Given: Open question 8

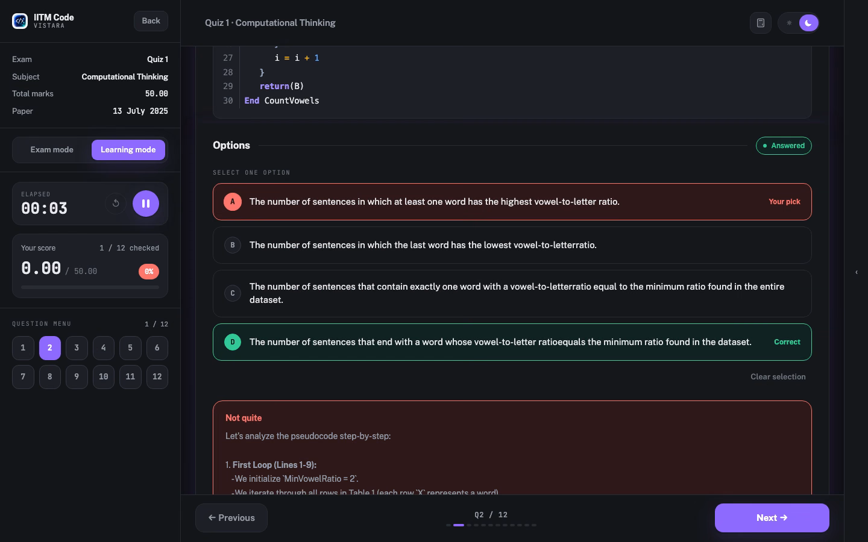Looking at the screenshot, I should tap(50, 377).
